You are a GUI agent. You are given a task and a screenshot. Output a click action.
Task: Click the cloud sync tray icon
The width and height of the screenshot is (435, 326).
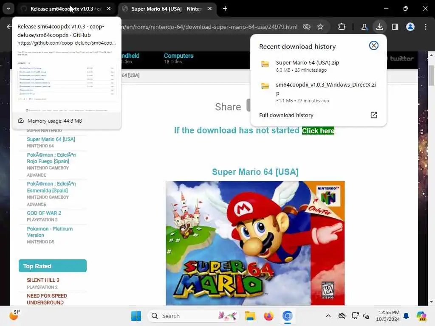[x=342, y=316]
